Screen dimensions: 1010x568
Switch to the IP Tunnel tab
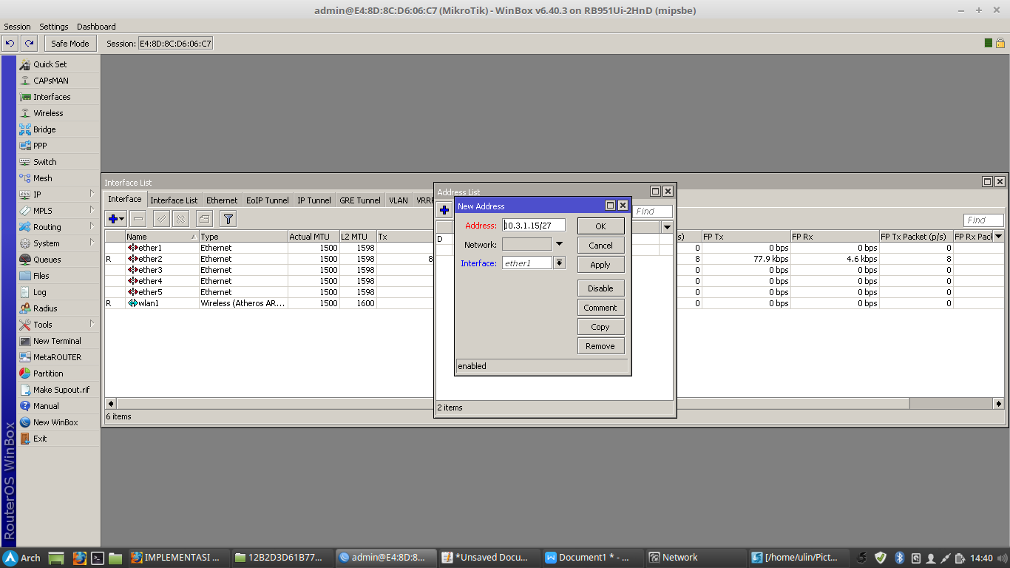click(314, 200)
